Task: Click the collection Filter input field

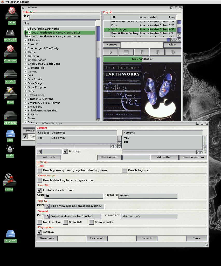Action: click(x=65, y=17)
